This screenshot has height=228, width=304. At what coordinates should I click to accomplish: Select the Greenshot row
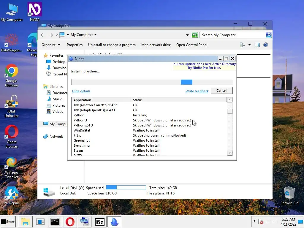(x=149, y=140)
